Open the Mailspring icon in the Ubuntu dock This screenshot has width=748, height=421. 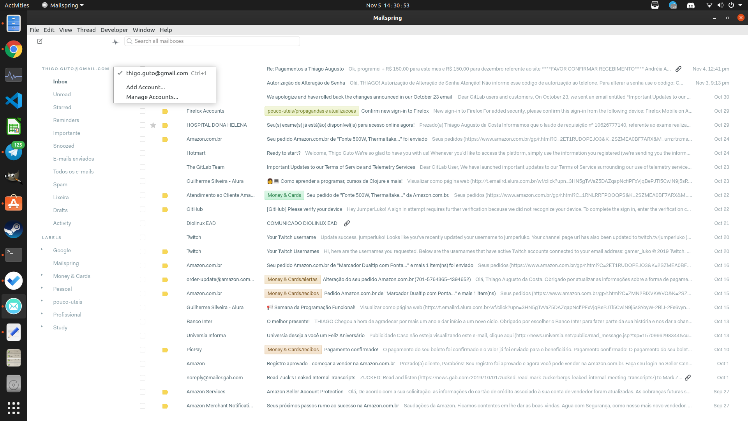coord(13,306)
